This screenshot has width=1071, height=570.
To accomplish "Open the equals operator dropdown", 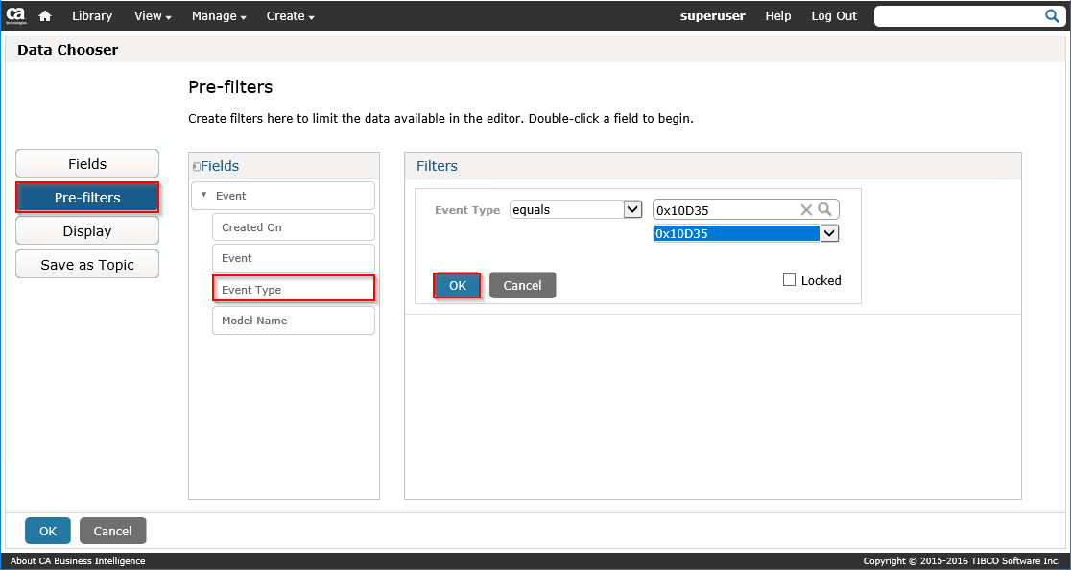I will pos(632,209).
